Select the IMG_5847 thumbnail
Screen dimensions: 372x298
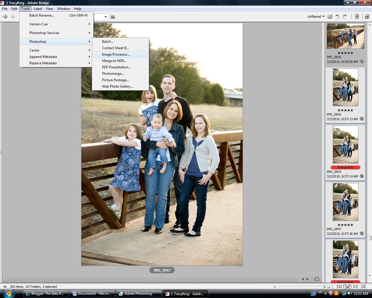pyautogui.click(x=345, y=202)
